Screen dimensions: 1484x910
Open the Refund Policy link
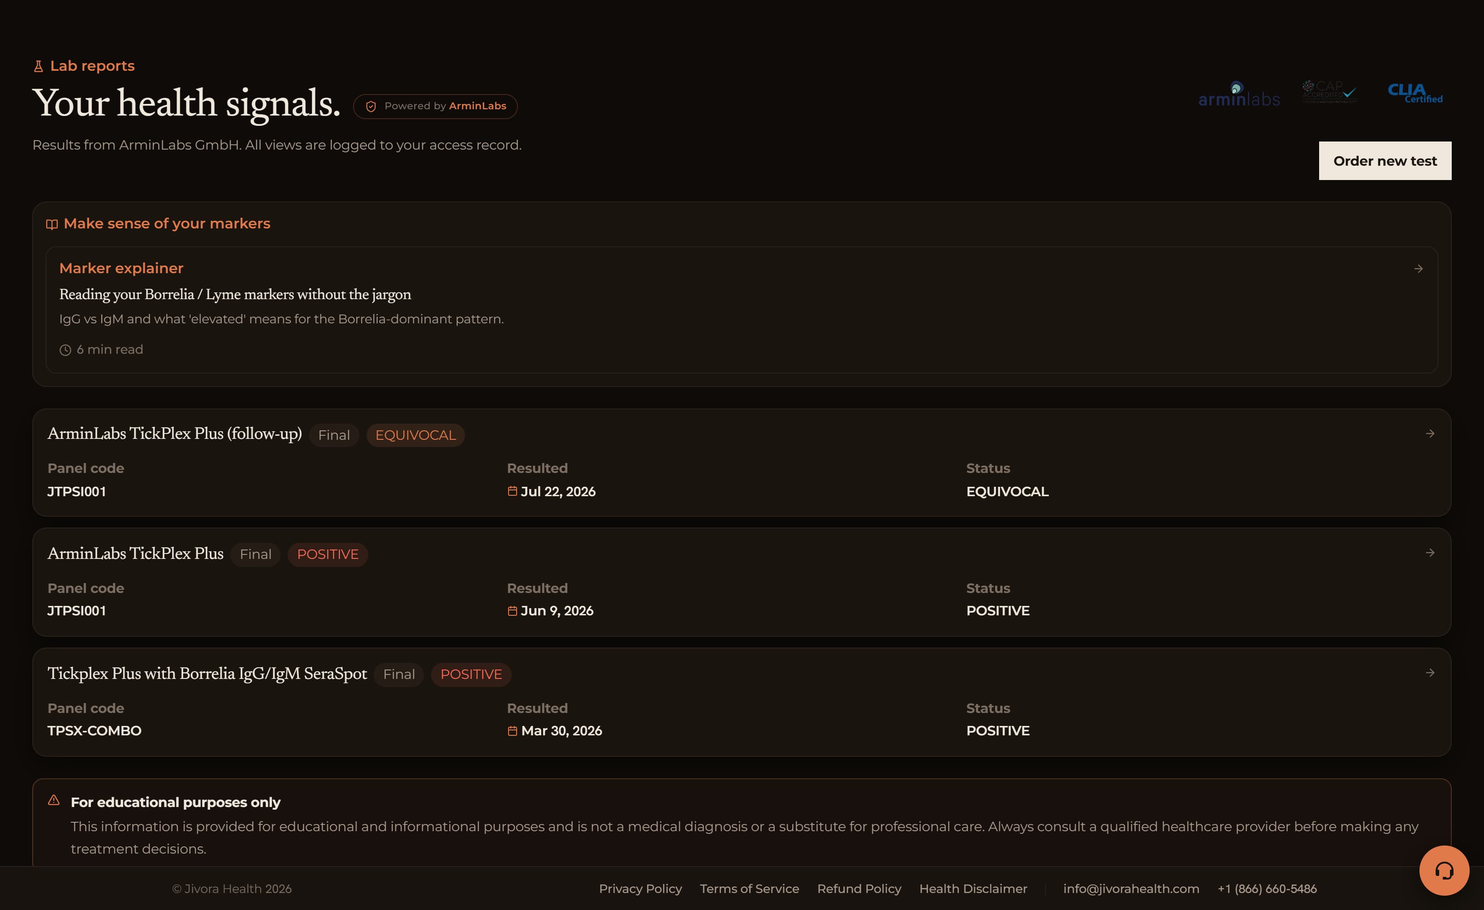click(x=859, y=889)
